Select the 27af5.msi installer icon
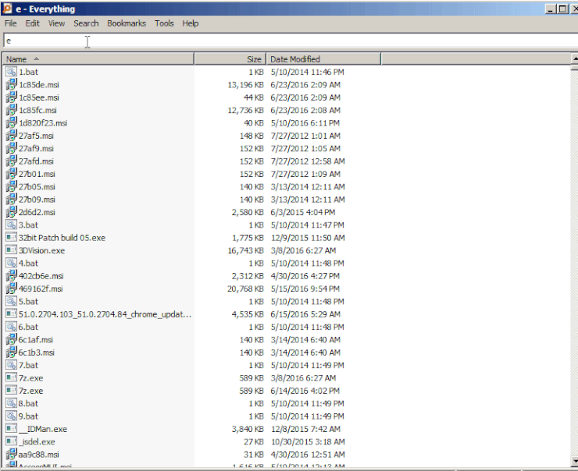Image resolution: width=578 pixels, height=471 pixels. (x=12, y=136)
